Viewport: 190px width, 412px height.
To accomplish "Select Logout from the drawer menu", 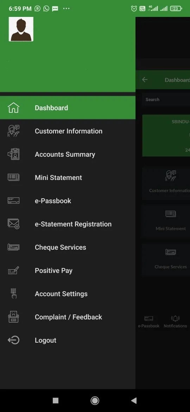I will tap(68, 340).
